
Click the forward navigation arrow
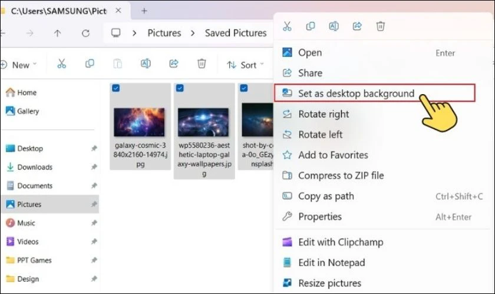pos(29,33)
